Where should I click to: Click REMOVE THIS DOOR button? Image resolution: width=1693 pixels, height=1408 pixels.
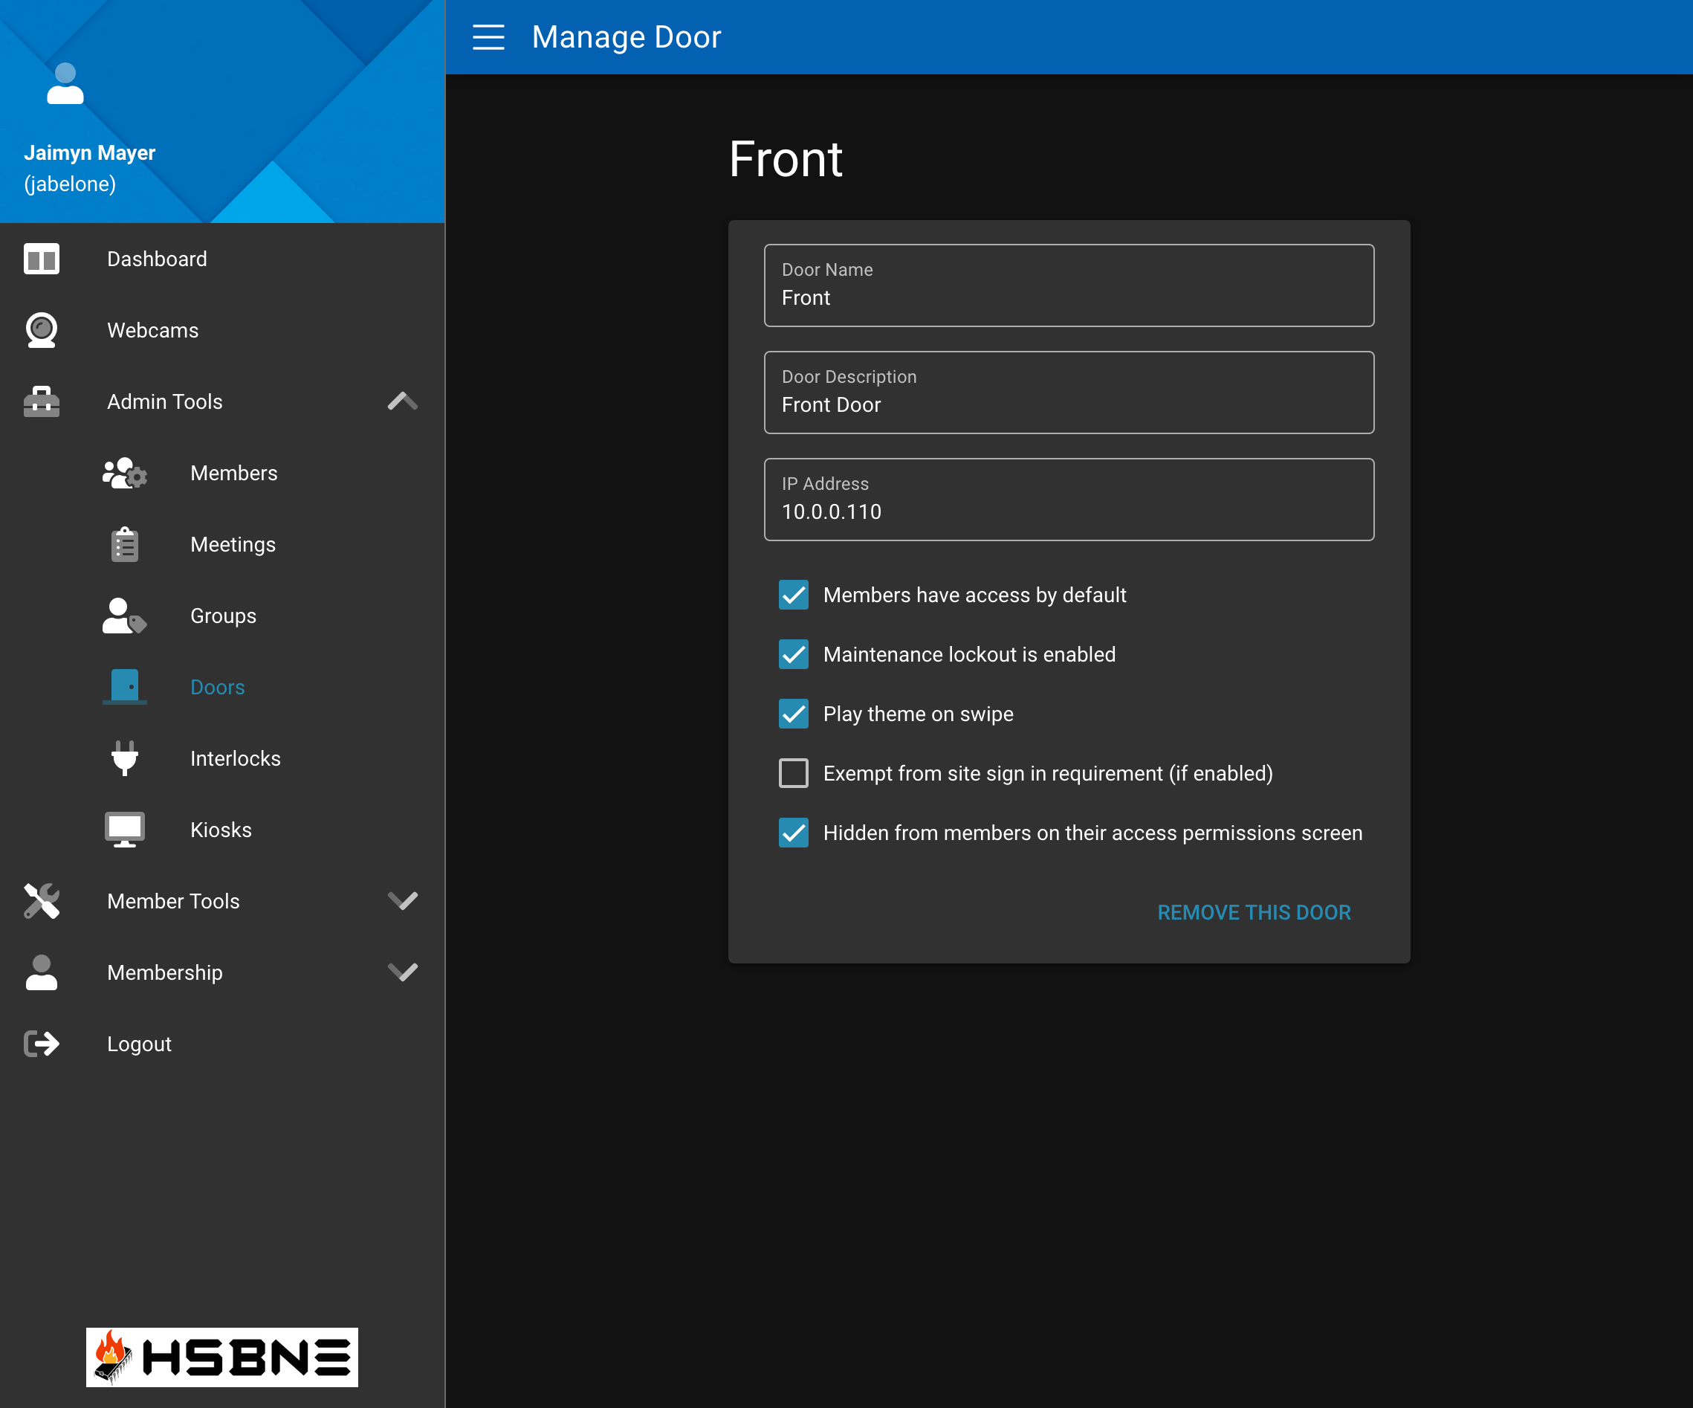(x=1254, y=912)
